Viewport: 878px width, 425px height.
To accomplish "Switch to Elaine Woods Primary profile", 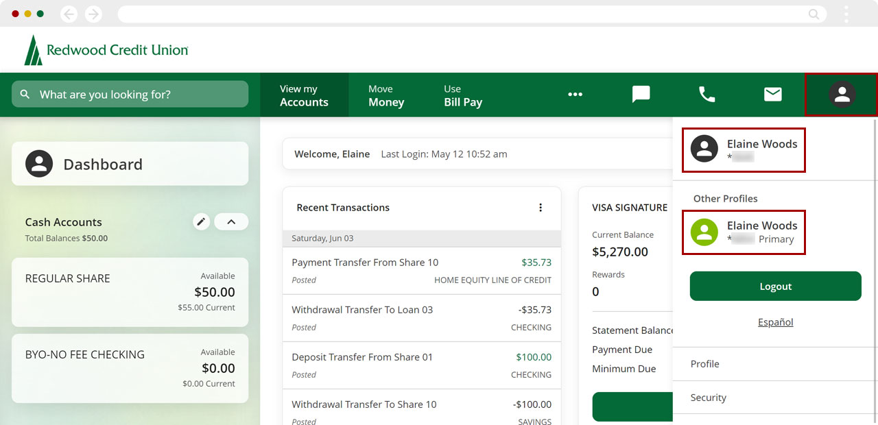I will pos(744,232).
